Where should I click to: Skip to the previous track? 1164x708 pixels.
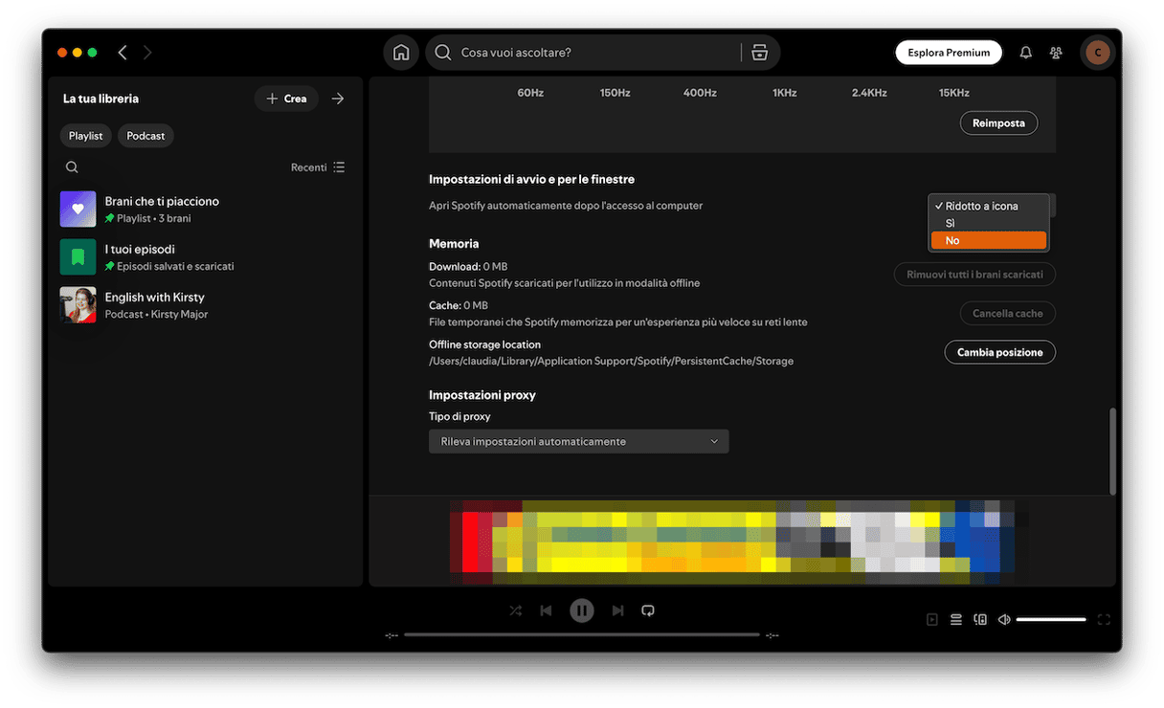(546, 610)
